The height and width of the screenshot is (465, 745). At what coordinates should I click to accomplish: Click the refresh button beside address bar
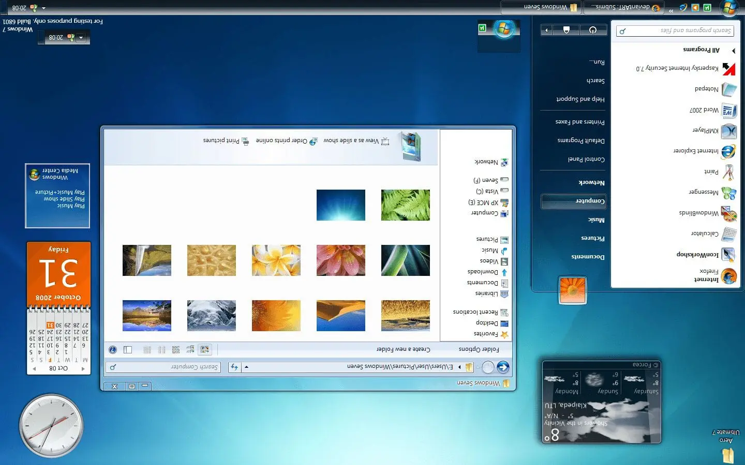coord(234,367)
